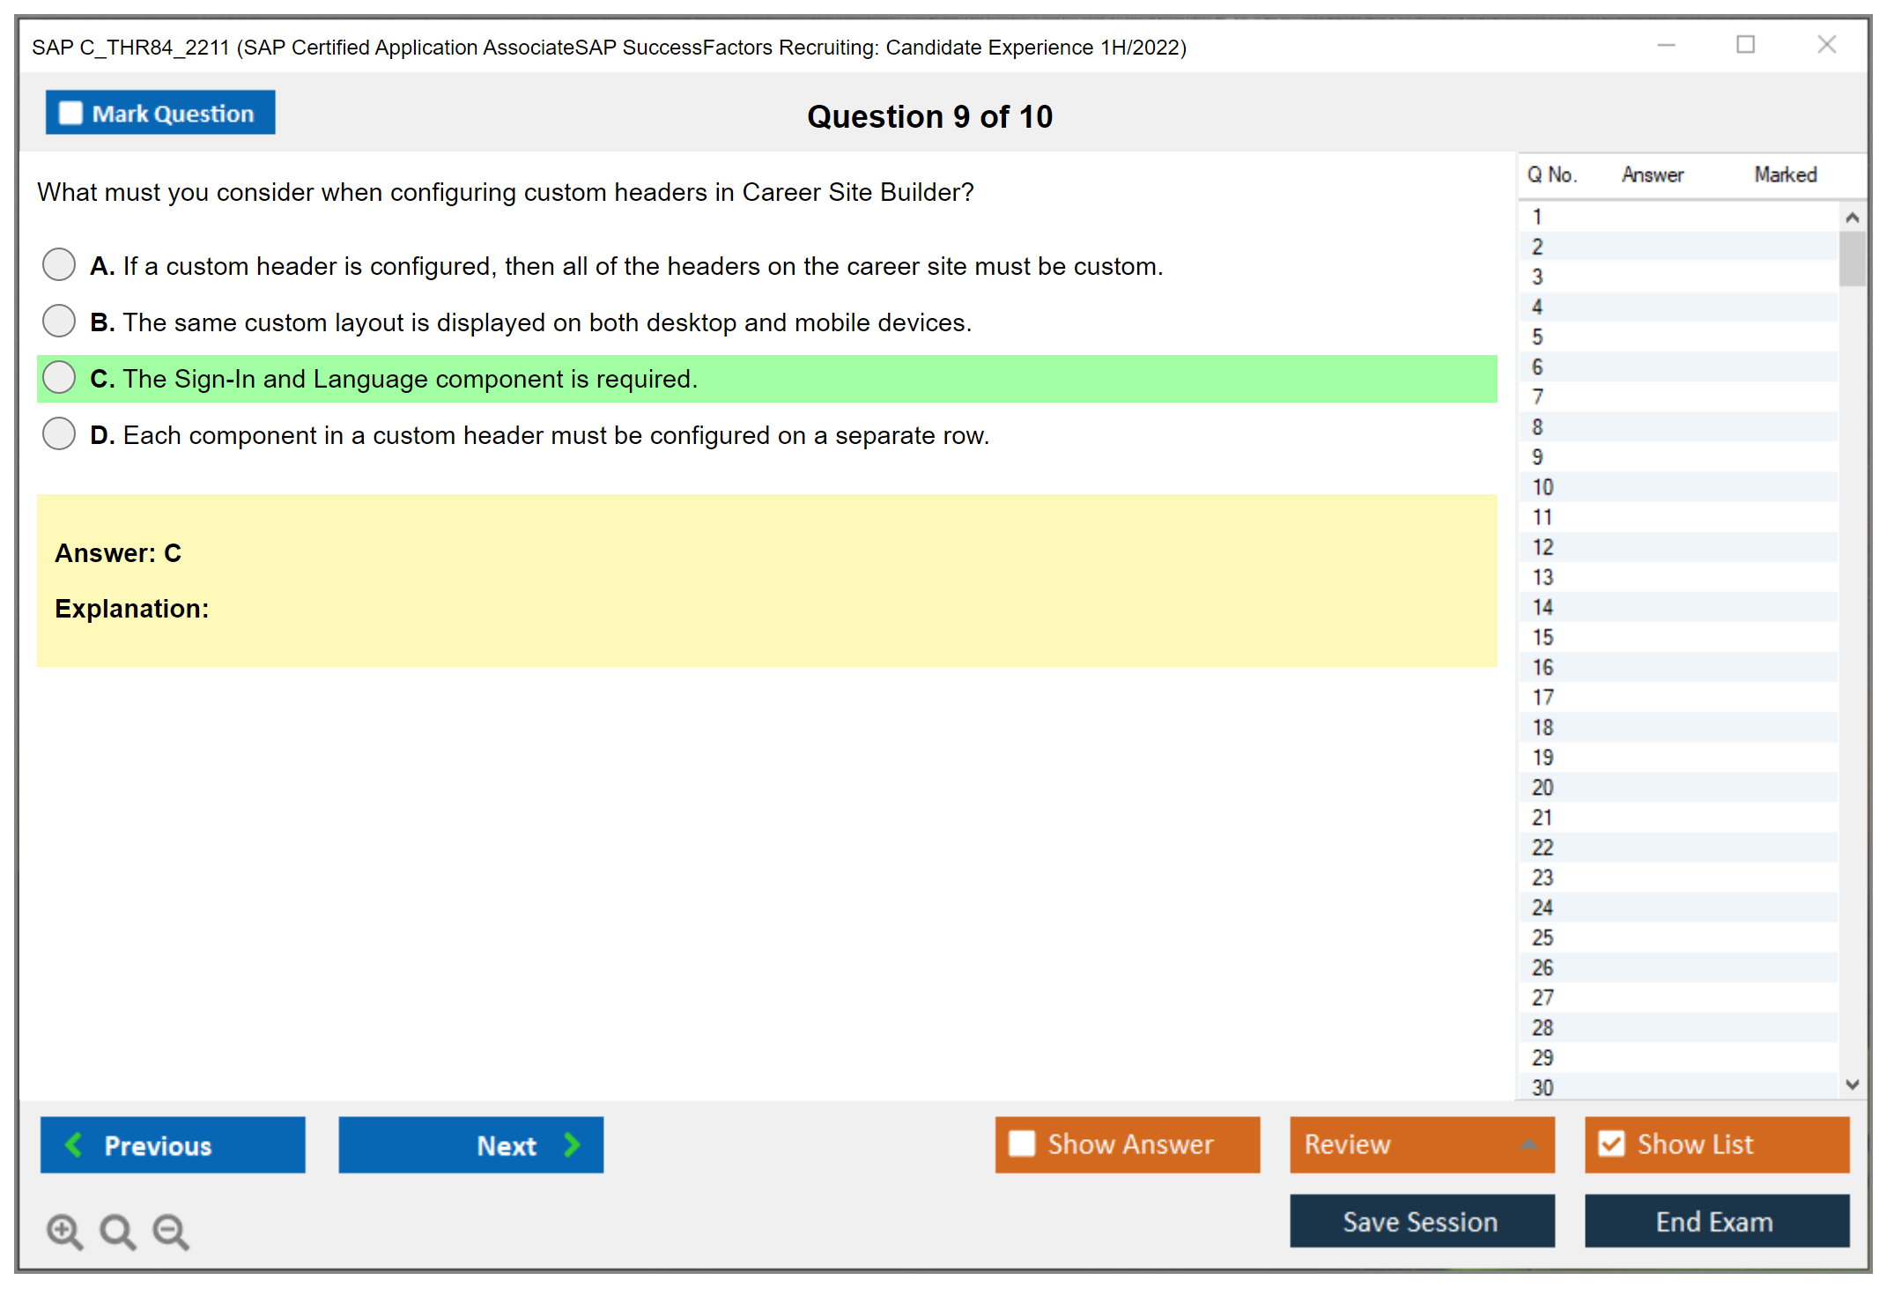The image size is (1894, 1295).
Task: Choose option B radio button
Action: [x=59, y=321]
